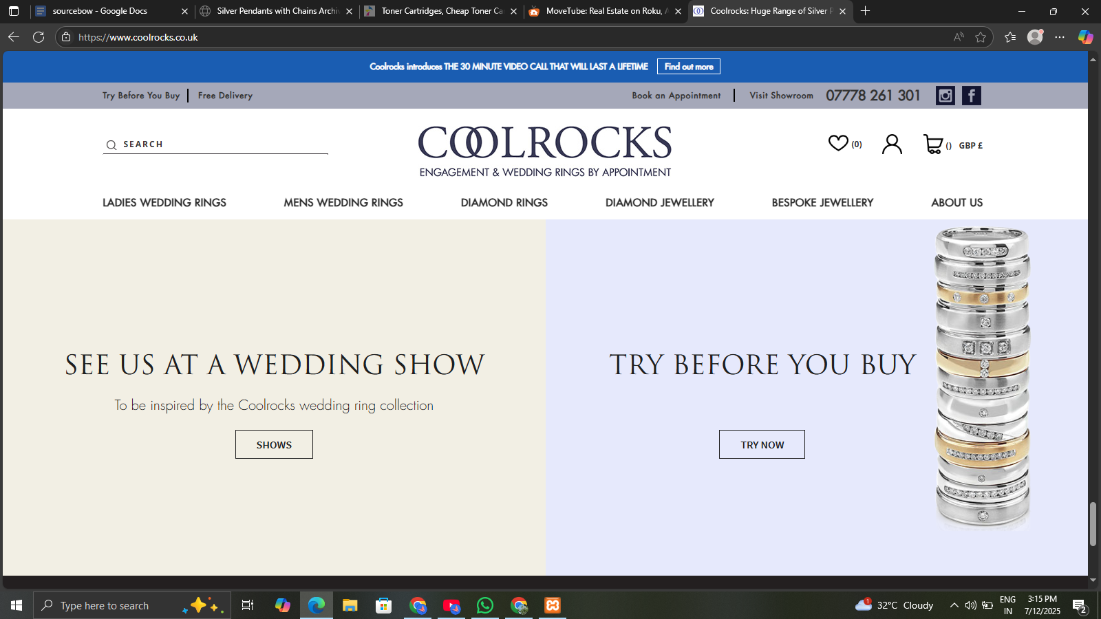1101x619 pixels.
Task: Open Microsoft Store from taskbar
Action: (384, 605)
